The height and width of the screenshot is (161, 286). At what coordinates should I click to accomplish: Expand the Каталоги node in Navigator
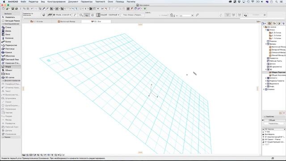point(266,78)
